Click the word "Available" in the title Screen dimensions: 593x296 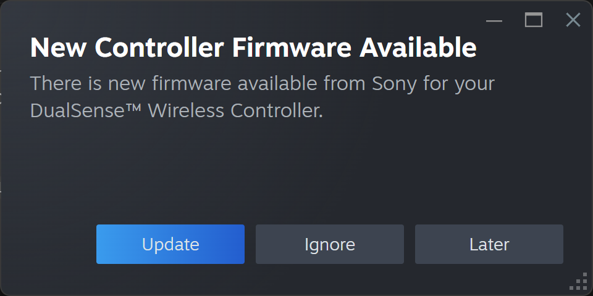(x=419, y=47)
